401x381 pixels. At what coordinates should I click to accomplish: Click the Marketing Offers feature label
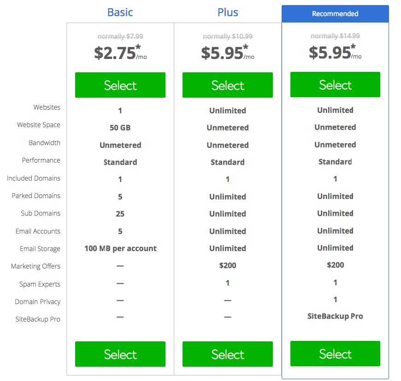(x=35, y=266)
